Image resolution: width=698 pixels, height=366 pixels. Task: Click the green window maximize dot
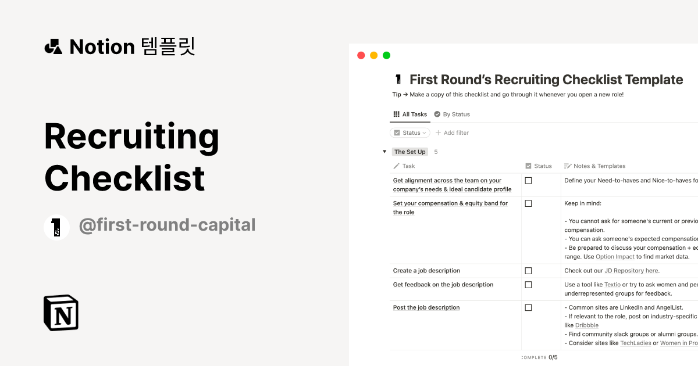(387, 56)
